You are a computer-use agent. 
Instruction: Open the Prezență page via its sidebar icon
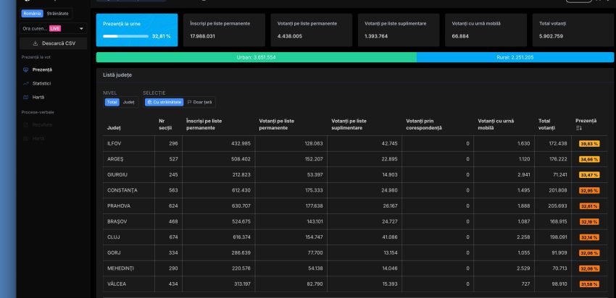(x=26, y=69)
